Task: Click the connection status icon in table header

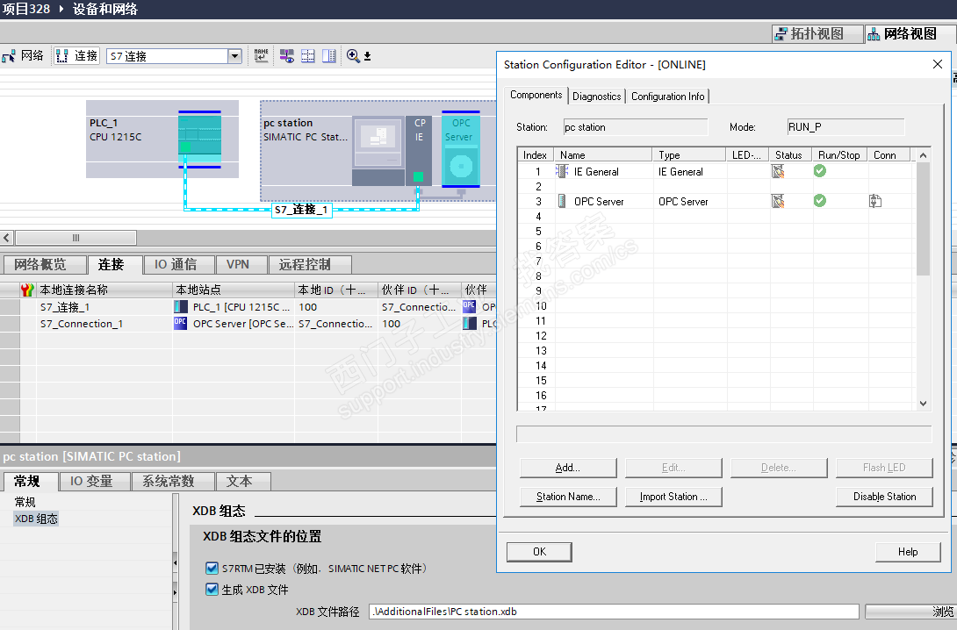Action: point(27,290)
